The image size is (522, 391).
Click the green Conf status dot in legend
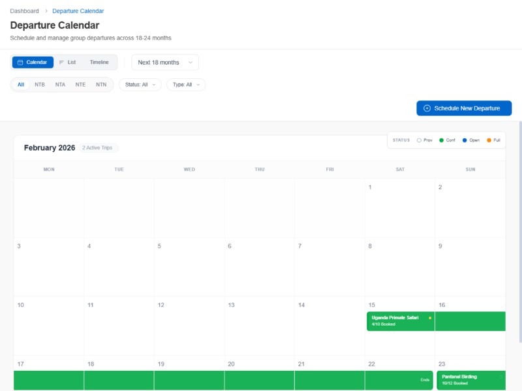tap(441, 140)
